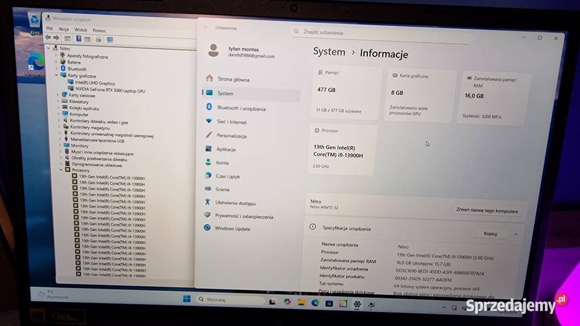The width and height of the screenshot is (580, 326).
Task: Click the Kopiuj button
Action: click(x=491, y=234)
